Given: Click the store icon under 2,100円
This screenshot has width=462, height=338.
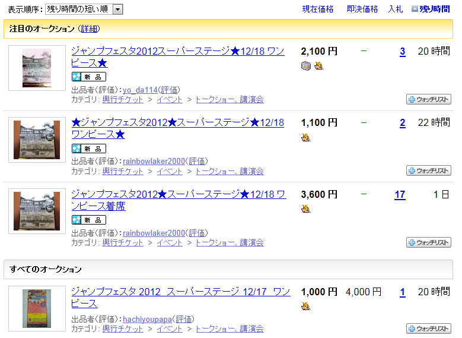Looking at the screenshot, I should tap(318, 65).
